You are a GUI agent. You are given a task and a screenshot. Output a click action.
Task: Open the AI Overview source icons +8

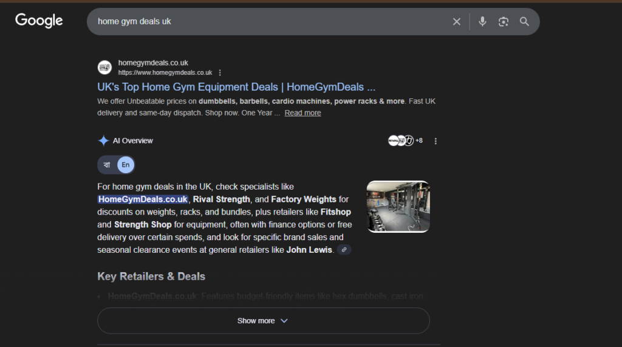[x=405, y=140]
